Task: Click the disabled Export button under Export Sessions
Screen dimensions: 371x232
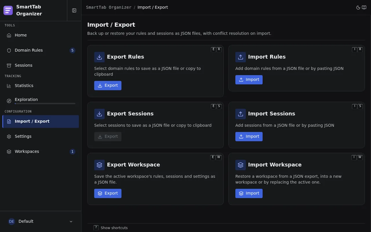Action: (108, 137)
